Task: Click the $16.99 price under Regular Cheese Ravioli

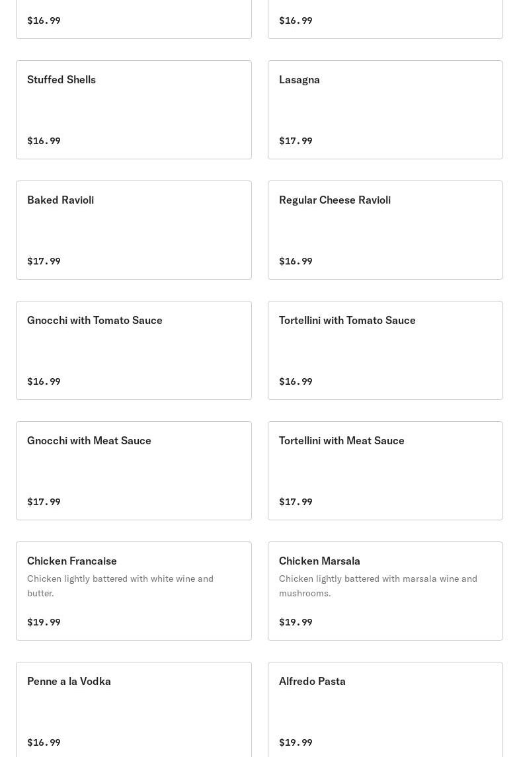Action: 296,261
